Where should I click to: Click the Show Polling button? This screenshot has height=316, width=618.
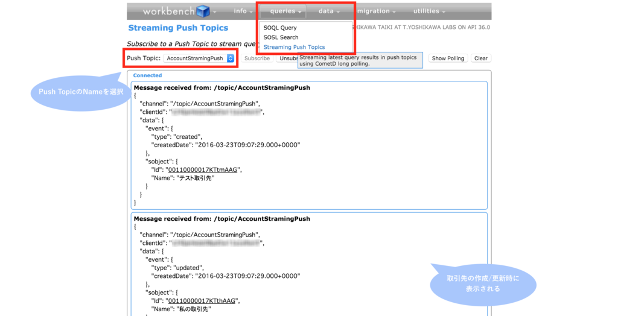tap(448, 58)
